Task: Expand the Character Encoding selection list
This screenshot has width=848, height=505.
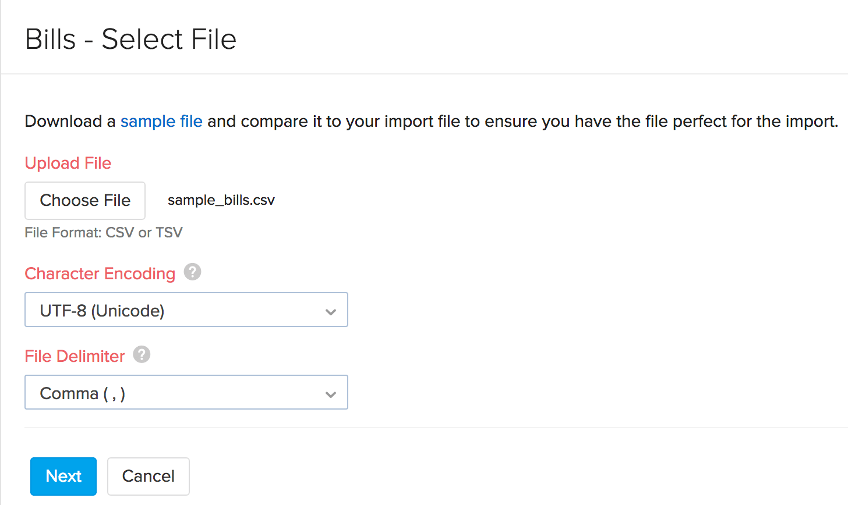Action: tap(186, 310)
